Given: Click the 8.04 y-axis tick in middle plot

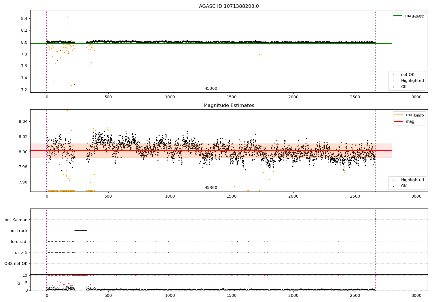Looking at the screenshot, I should pyautogui.click(x=23, y=121).
